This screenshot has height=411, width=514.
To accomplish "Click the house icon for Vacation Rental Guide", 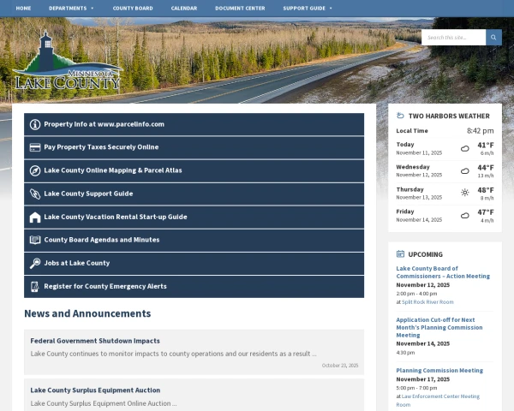I will 35,217.
